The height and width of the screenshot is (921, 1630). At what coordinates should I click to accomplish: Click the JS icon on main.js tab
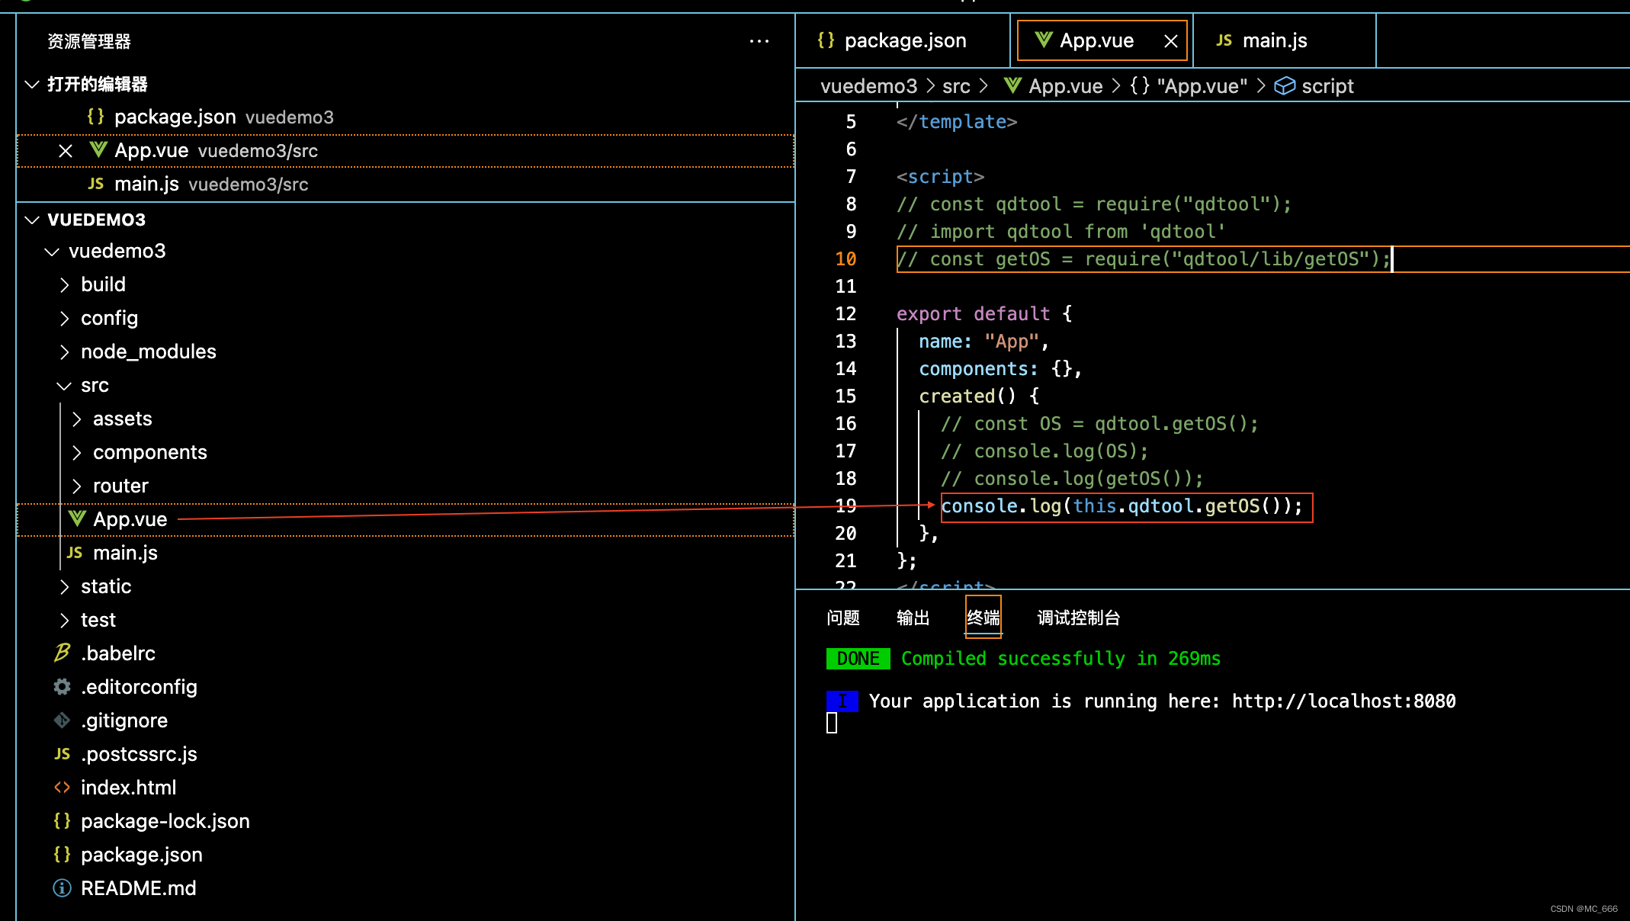[1224, 40]
